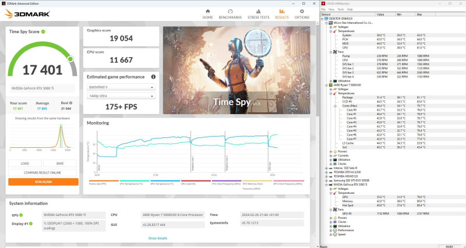Click the green check beside Display #1

31,224
